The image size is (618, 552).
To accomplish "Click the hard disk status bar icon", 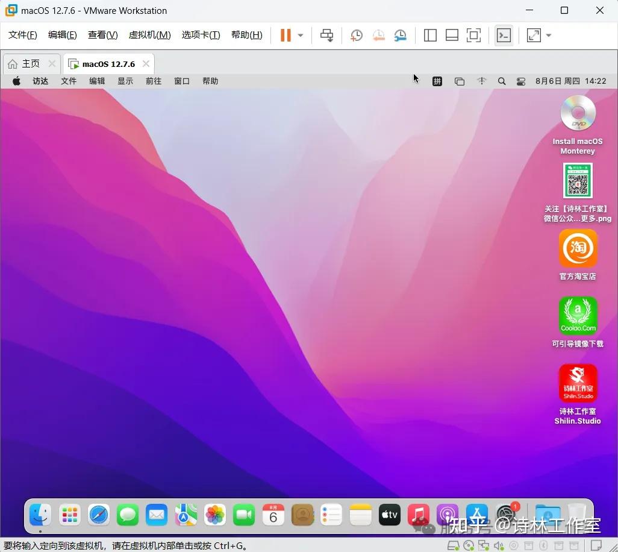I will (x=453, y=546).
